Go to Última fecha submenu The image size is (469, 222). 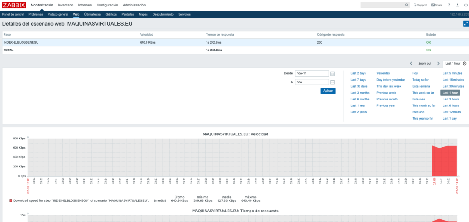[93, 14]
